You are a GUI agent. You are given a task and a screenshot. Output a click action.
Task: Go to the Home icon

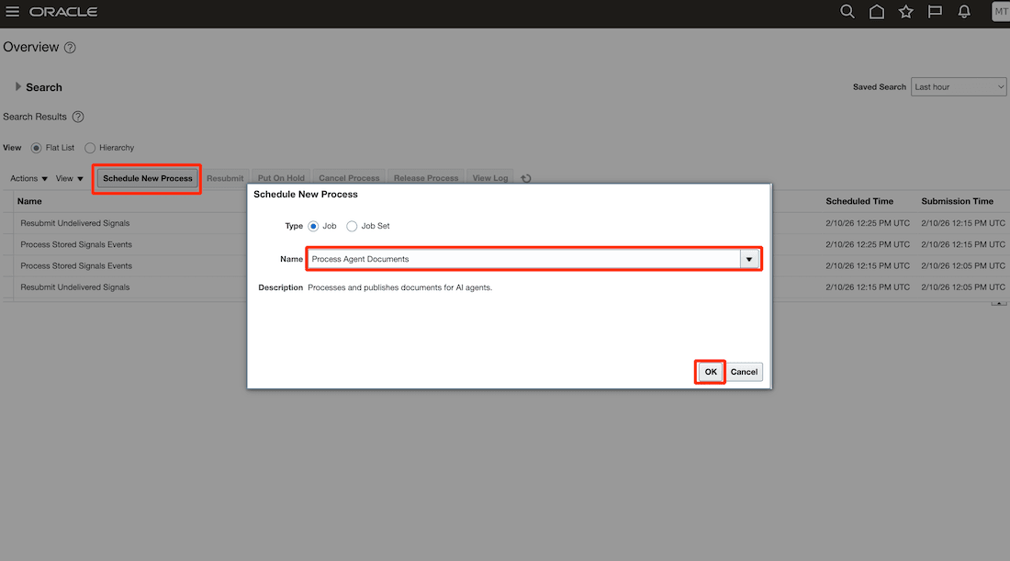point(876,11)
